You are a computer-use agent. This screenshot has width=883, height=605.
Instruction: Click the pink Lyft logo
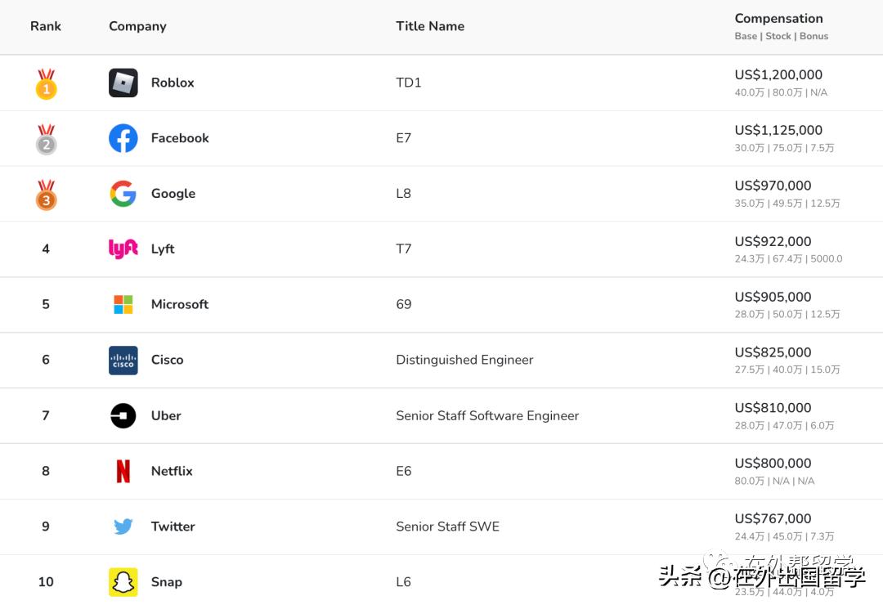coord(123,249)
